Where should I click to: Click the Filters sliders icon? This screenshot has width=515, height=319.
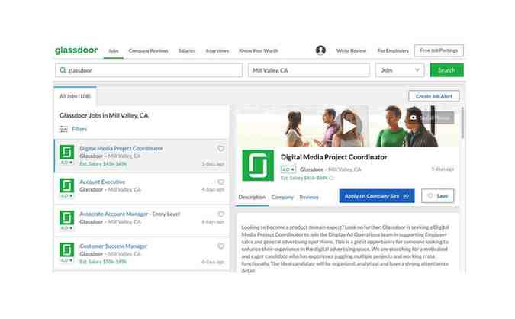pos(64,130)
